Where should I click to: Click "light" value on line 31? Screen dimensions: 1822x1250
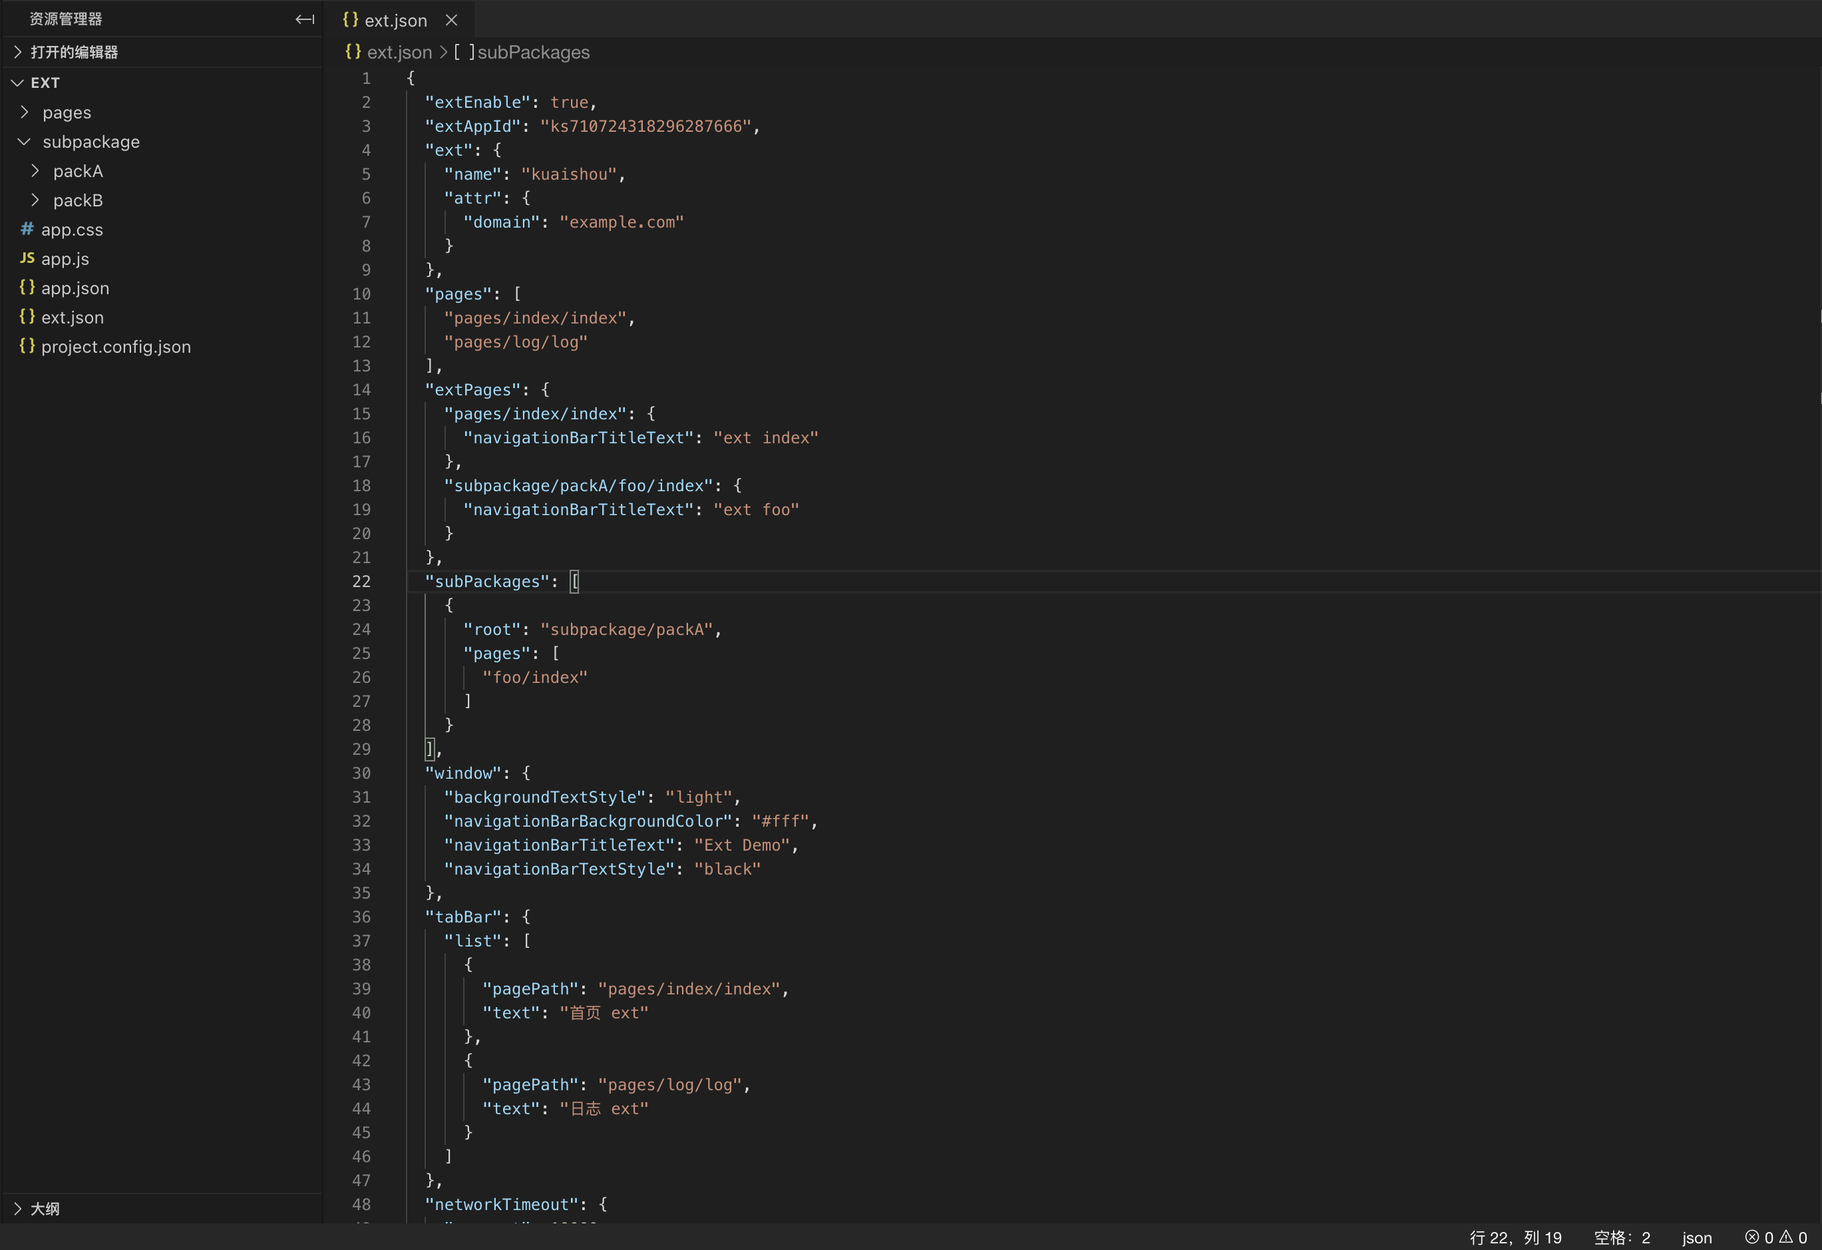699,797
